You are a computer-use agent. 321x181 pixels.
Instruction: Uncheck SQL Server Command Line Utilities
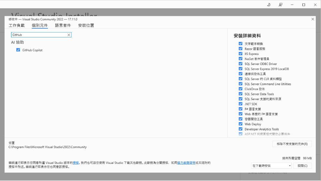[240, 84]
